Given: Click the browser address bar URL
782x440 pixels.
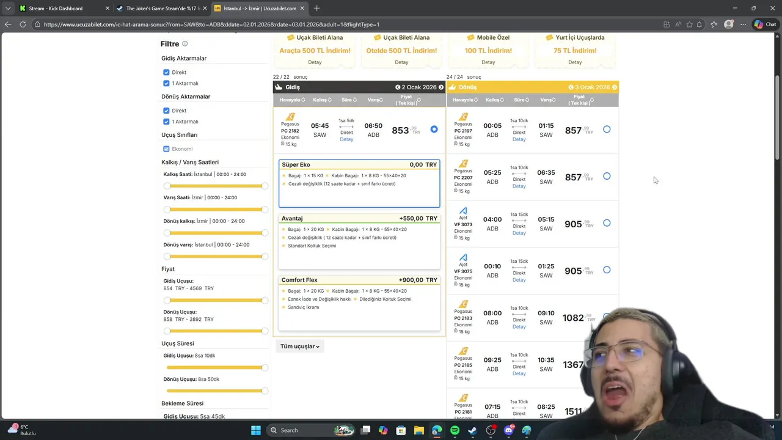Looking at the screenshot, I should 211,24.
